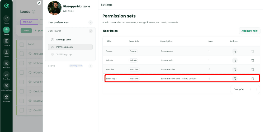Image resolution: width=264 pixels, height=132 pixels.
Task: Check the box for Scott lead row
Action: (22, 101)
